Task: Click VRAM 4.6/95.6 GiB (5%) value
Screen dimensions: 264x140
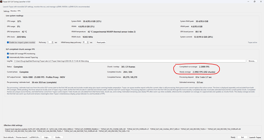Action: 86,27
